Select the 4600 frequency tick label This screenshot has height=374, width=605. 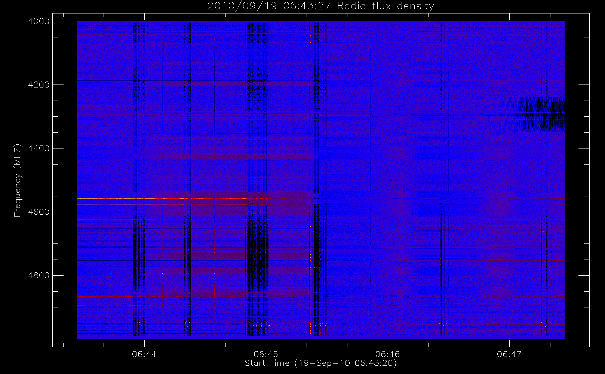(39, 212)
